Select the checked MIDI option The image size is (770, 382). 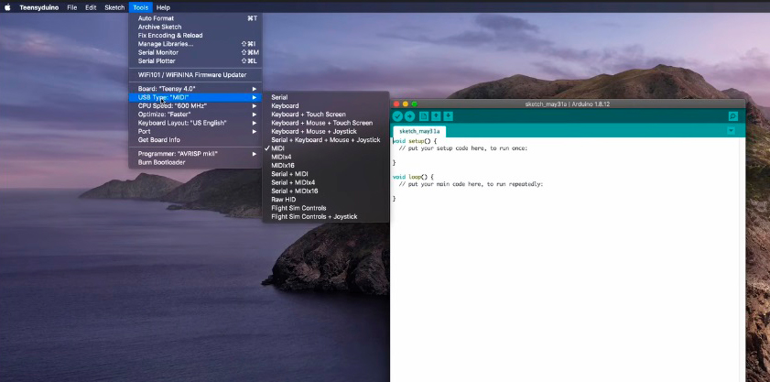tap(326, 148)
